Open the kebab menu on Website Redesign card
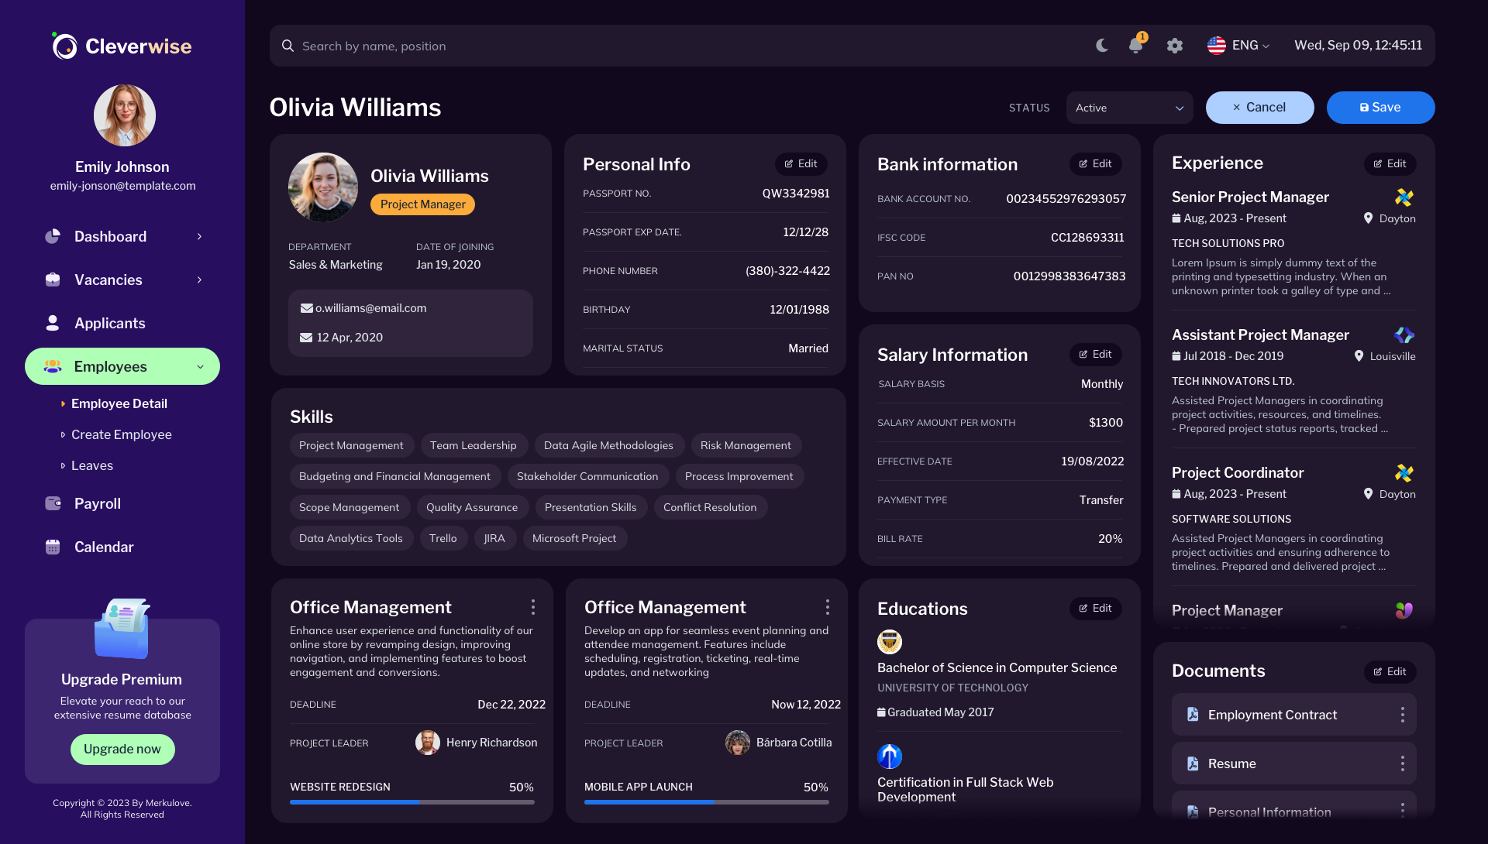1488x844 pixels. tap(532, 607)
